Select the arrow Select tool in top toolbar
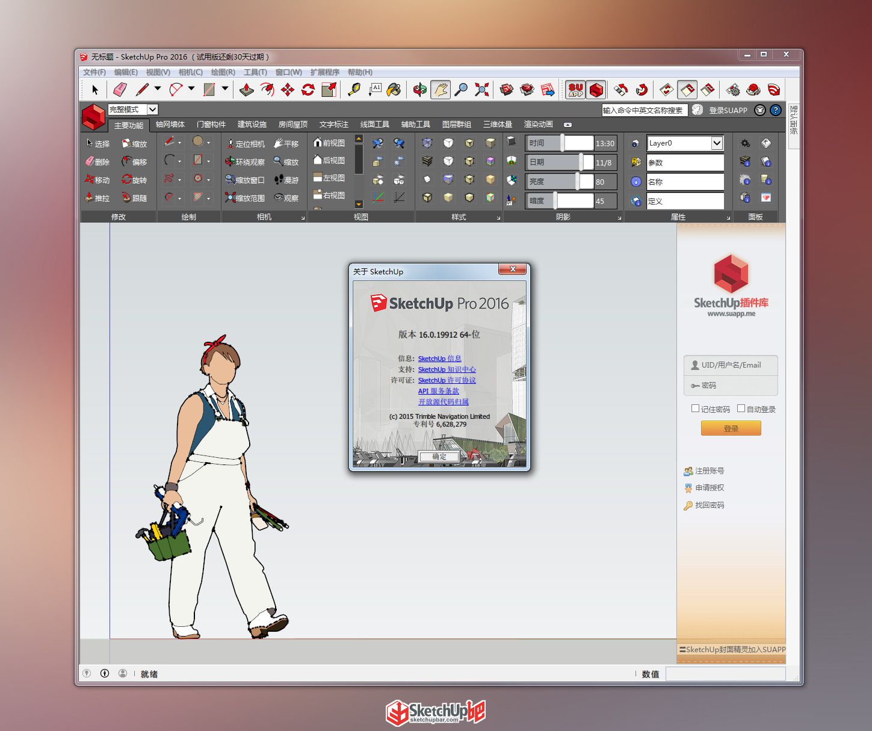The width and height of the screenshot is (872, 731). coord(94,90)
